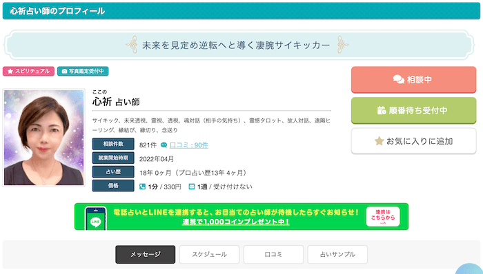This screenshot has width=483, height=274.
Task: Click the 821件 consultation count
Action: click(x=148, y=145)
